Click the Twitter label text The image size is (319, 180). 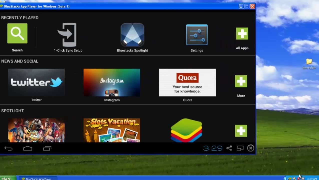click(x=36, y=100)
